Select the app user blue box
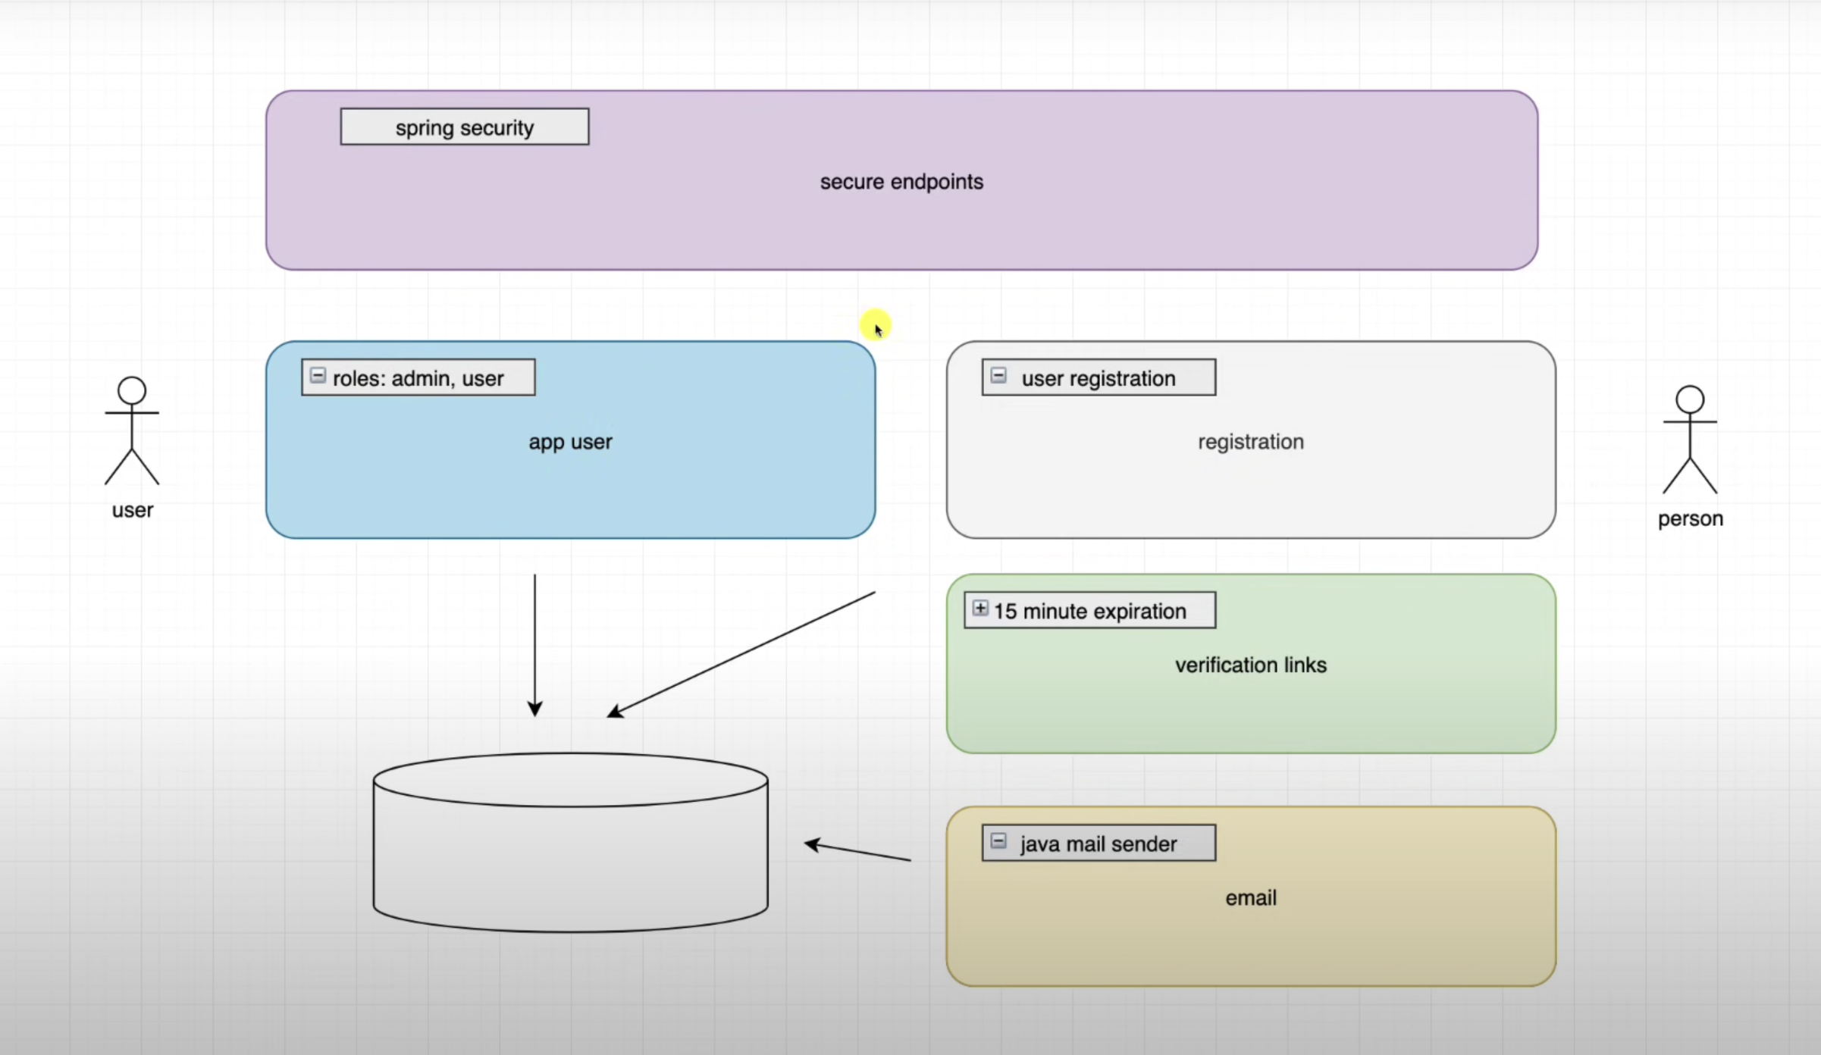Screen dimensions: 1821x1055 click(570, 442)
